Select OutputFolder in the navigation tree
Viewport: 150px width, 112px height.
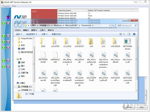pos(26,38)
